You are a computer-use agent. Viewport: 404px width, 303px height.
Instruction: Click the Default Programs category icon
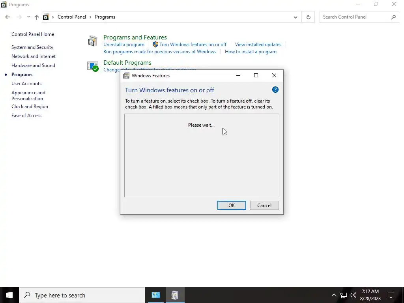click(x=92, y=66)
